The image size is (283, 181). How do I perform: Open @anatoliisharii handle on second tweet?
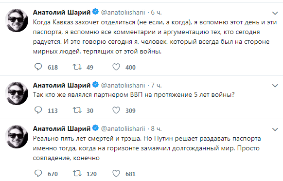[123, 85]
